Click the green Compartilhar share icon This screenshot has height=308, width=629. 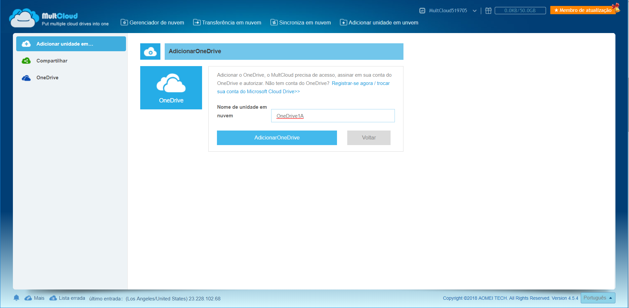click(x=26, y=61)
